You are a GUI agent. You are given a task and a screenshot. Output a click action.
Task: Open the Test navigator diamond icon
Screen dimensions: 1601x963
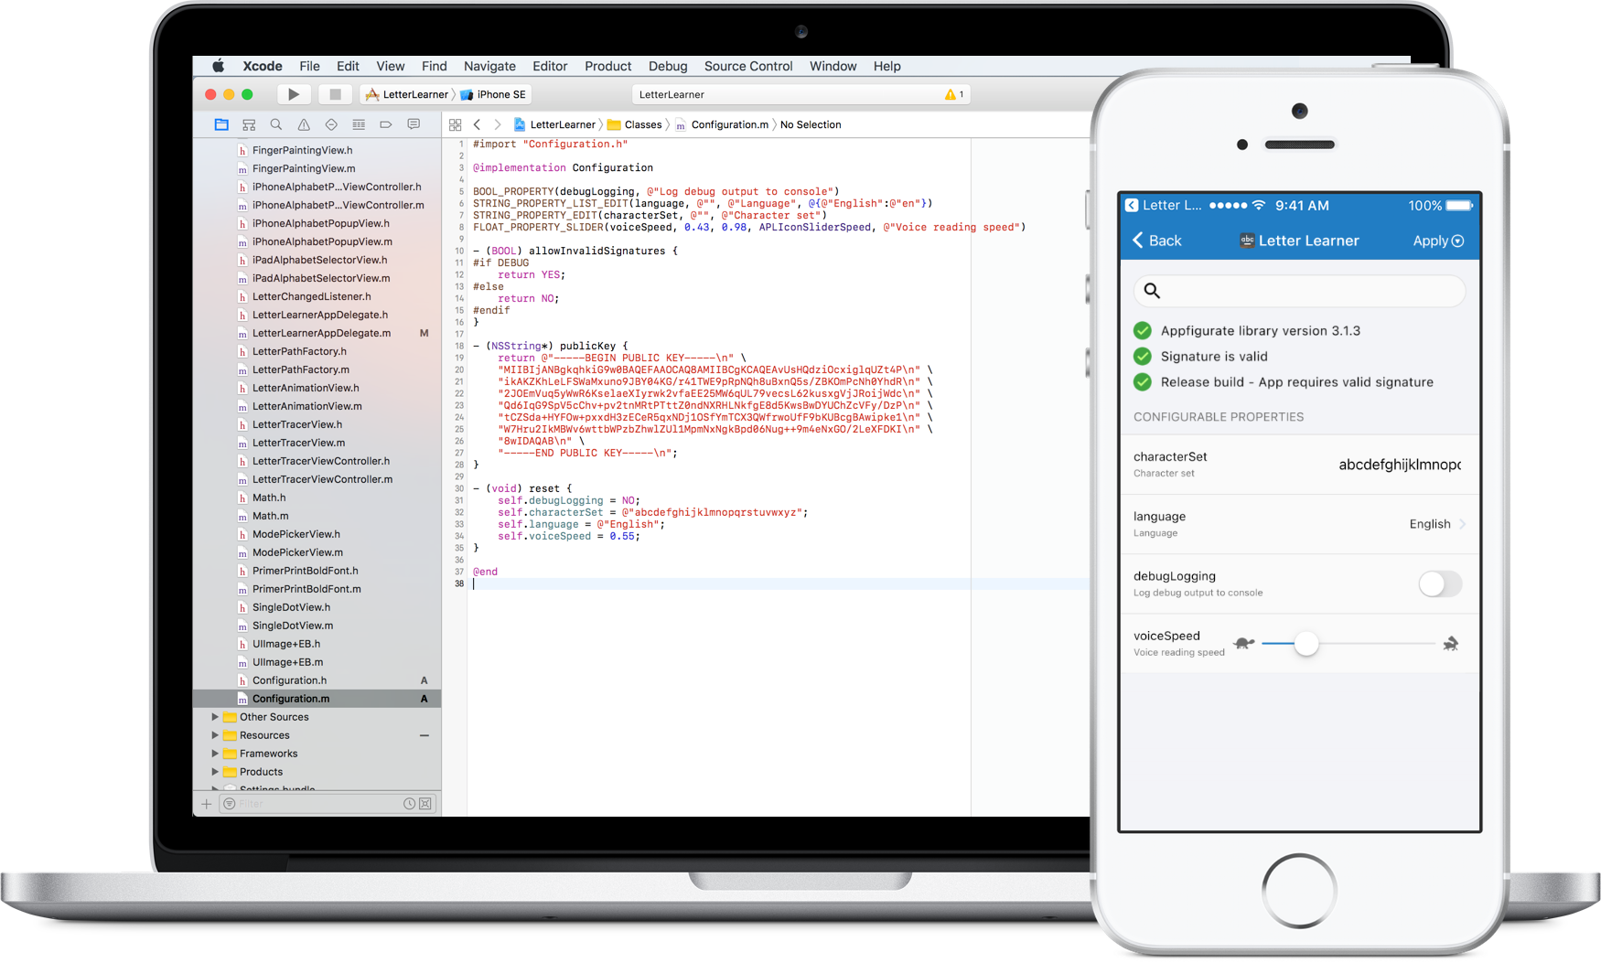331,124
